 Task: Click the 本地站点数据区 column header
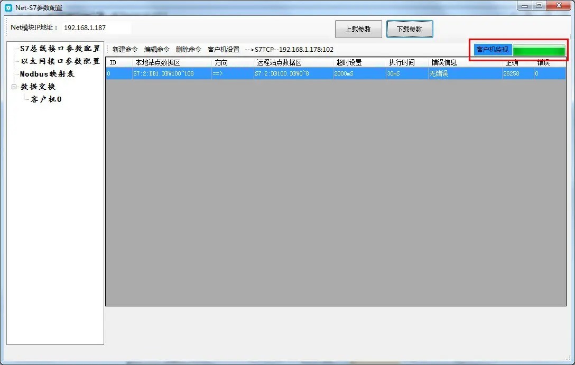pos(158,63)
